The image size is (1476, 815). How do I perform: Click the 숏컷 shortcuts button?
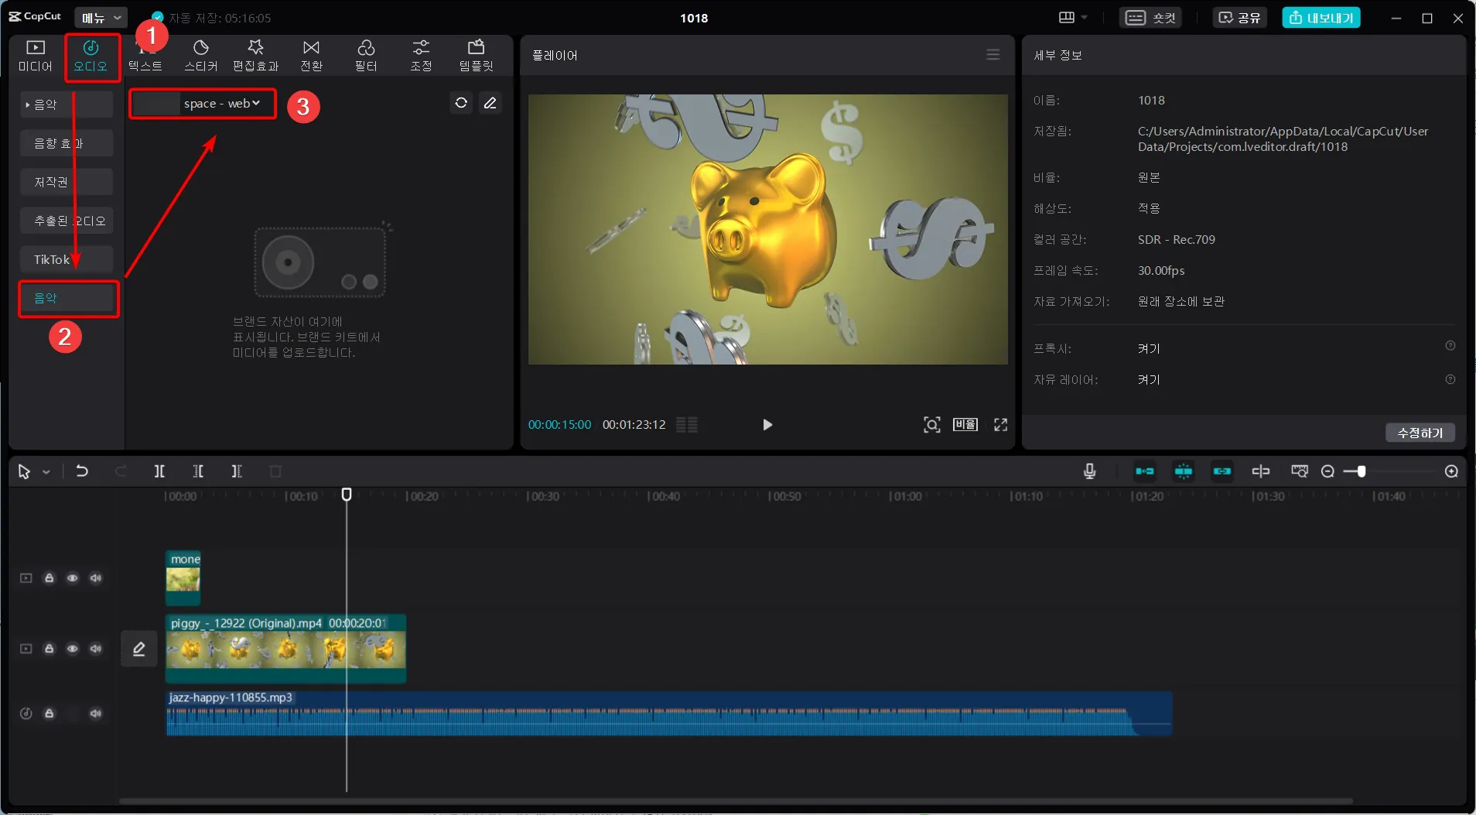tap(1150, 17)
